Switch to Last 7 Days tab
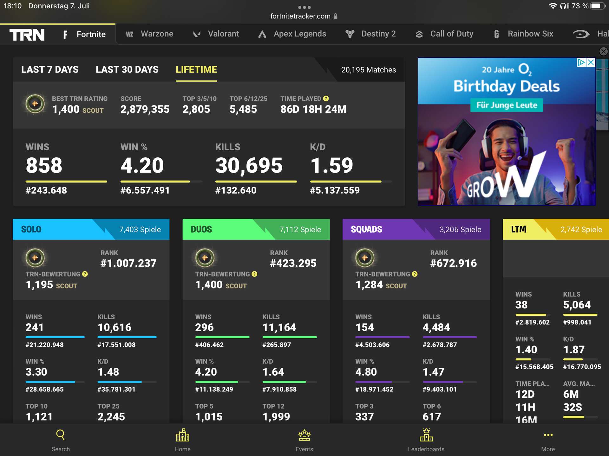The width and height of the screenshot is (609, 456). [50, 70]
